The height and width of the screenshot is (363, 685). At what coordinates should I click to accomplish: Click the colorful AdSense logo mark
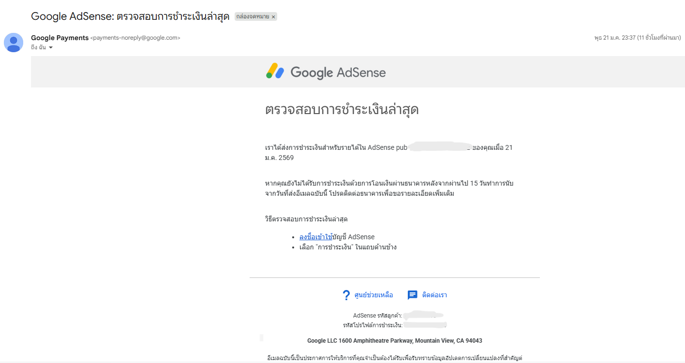pos(275,72)
